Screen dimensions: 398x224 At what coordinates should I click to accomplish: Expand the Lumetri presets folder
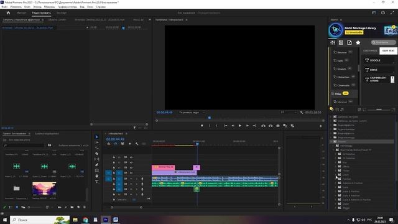tap(331, 121)
